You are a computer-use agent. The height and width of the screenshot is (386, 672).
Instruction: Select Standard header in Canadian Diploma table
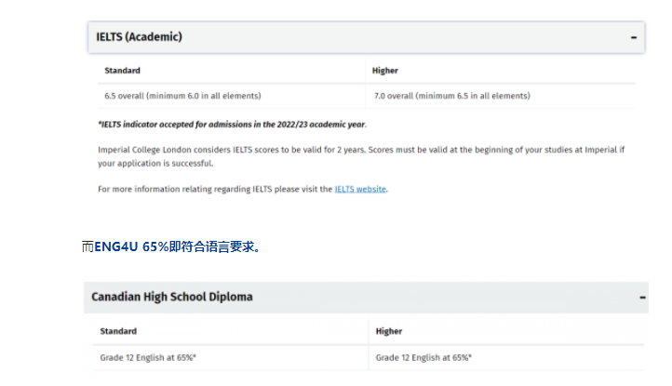[x=118, y=331]
